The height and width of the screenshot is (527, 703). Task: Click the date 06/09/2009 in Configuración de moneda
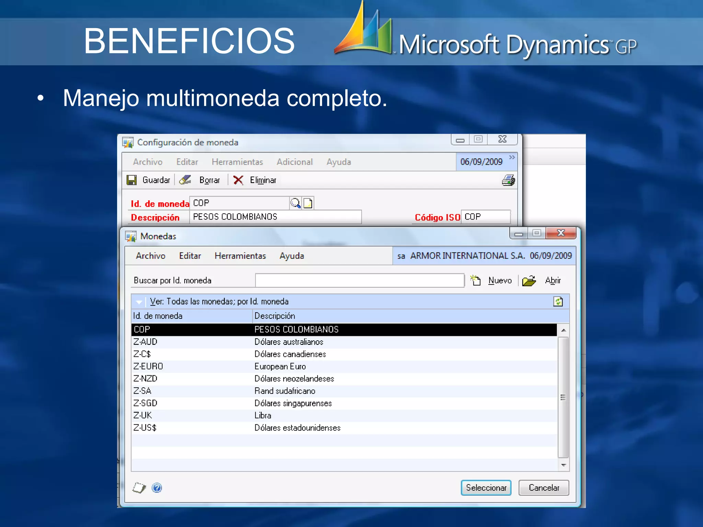pyautogui.click(x=481, y=162)
